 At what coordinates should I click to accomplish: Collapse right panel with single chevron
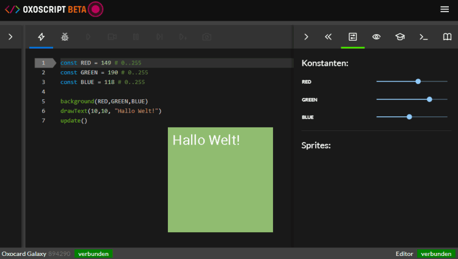click(x=306, y=37)
